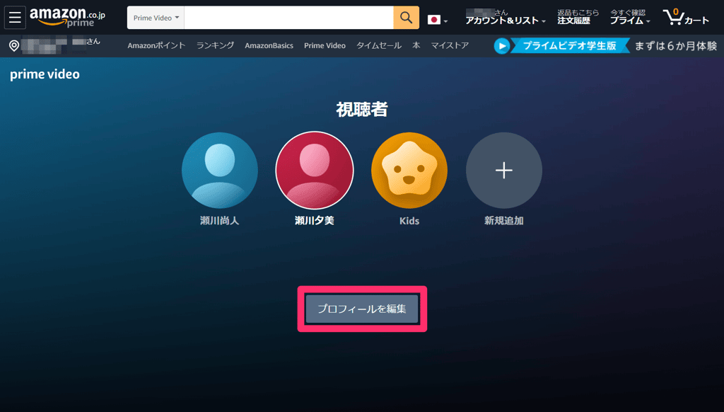Open the shopping cart icon
Viewport: 724px width, 412px height.
(x=686, y=18)
